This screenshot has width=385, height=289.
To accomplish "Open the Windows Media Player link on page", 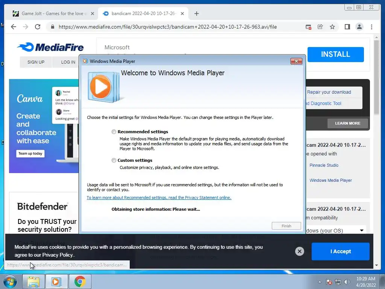I will (x=330, y=180).
